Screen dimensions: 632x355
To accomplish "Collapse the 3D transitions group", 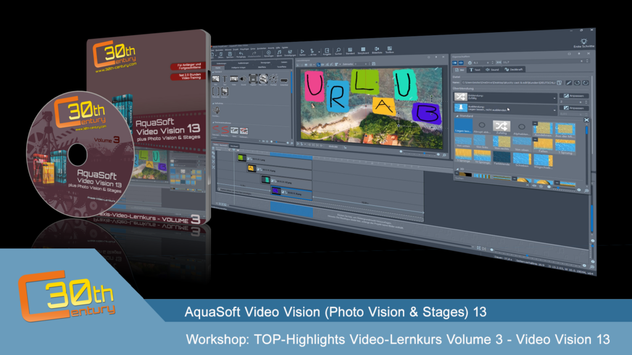I will pyautogui.click(x=457, y=169).
